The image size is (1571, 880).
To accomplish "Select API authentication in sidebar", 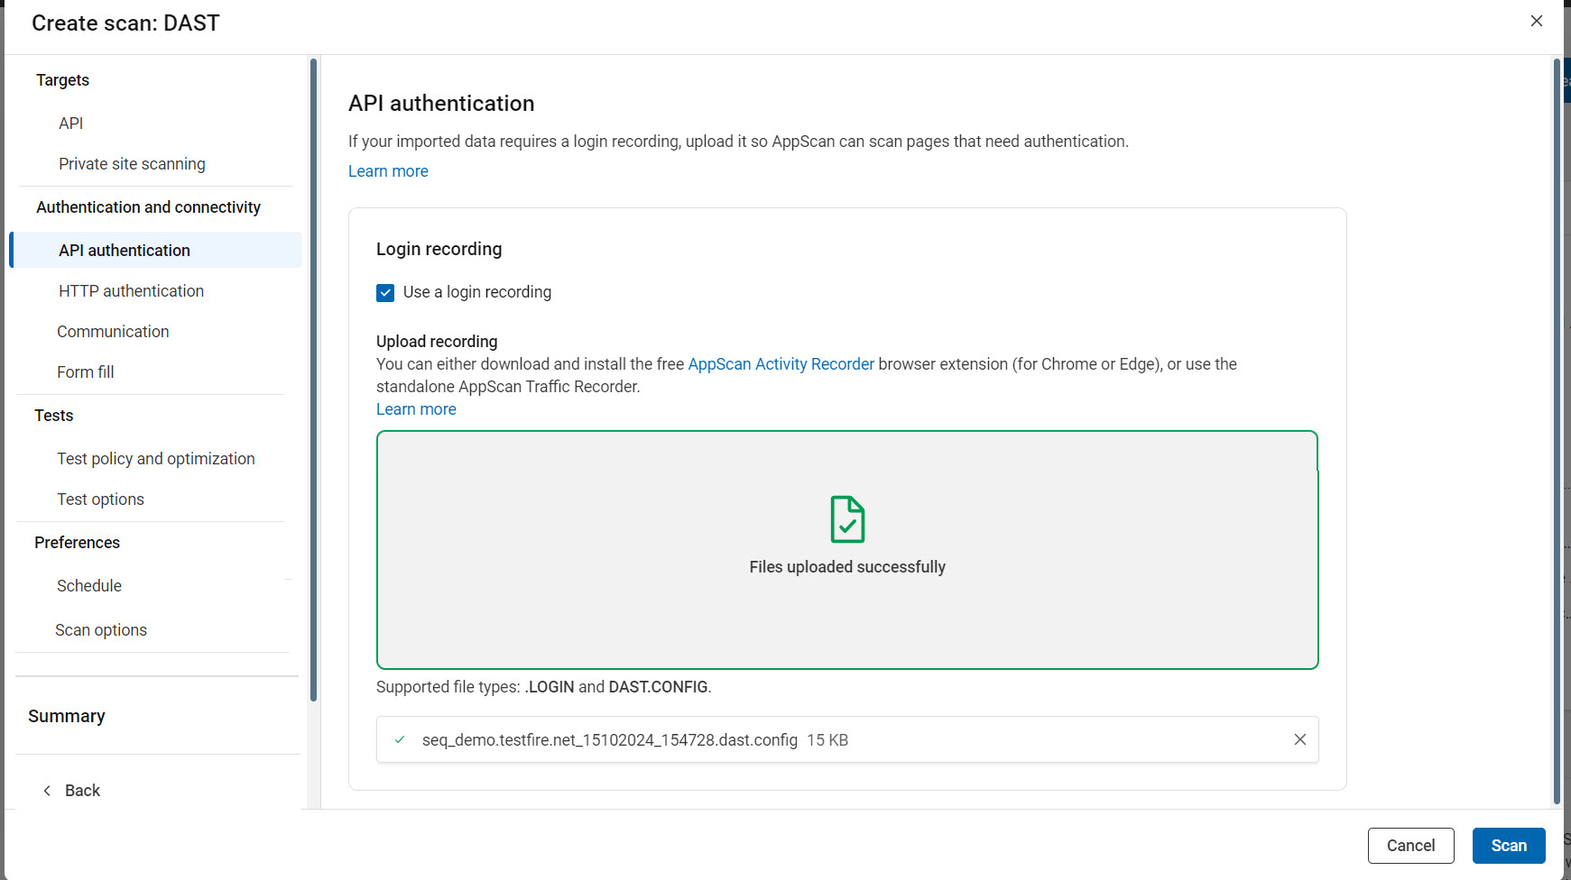I will pyautogui.click(x=155, y=250).
